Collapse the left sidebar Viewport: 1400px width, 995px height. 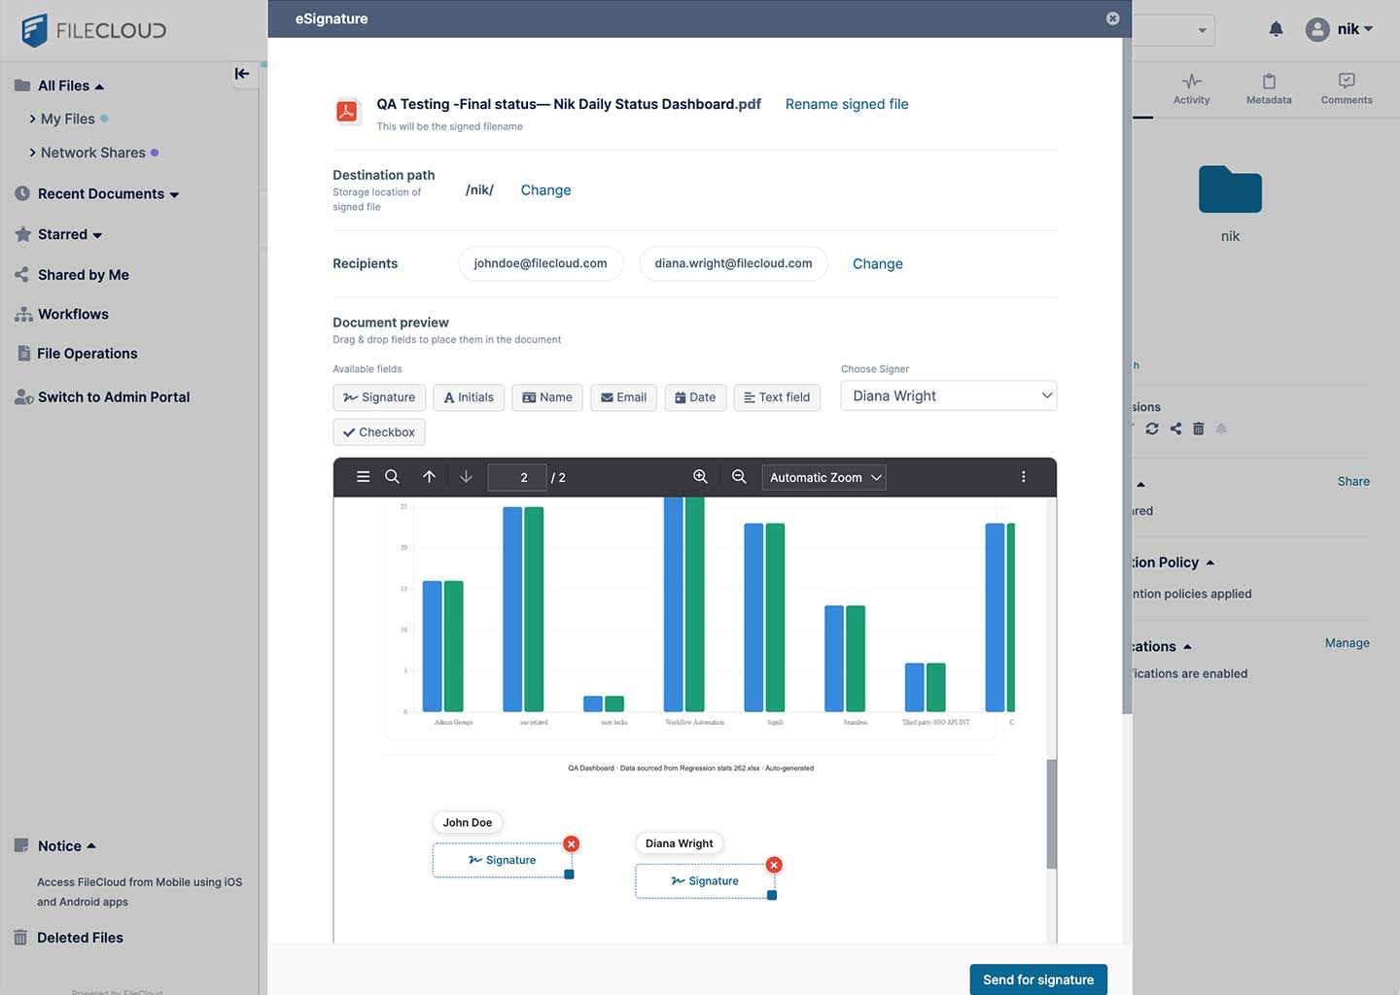coord(242,73)
